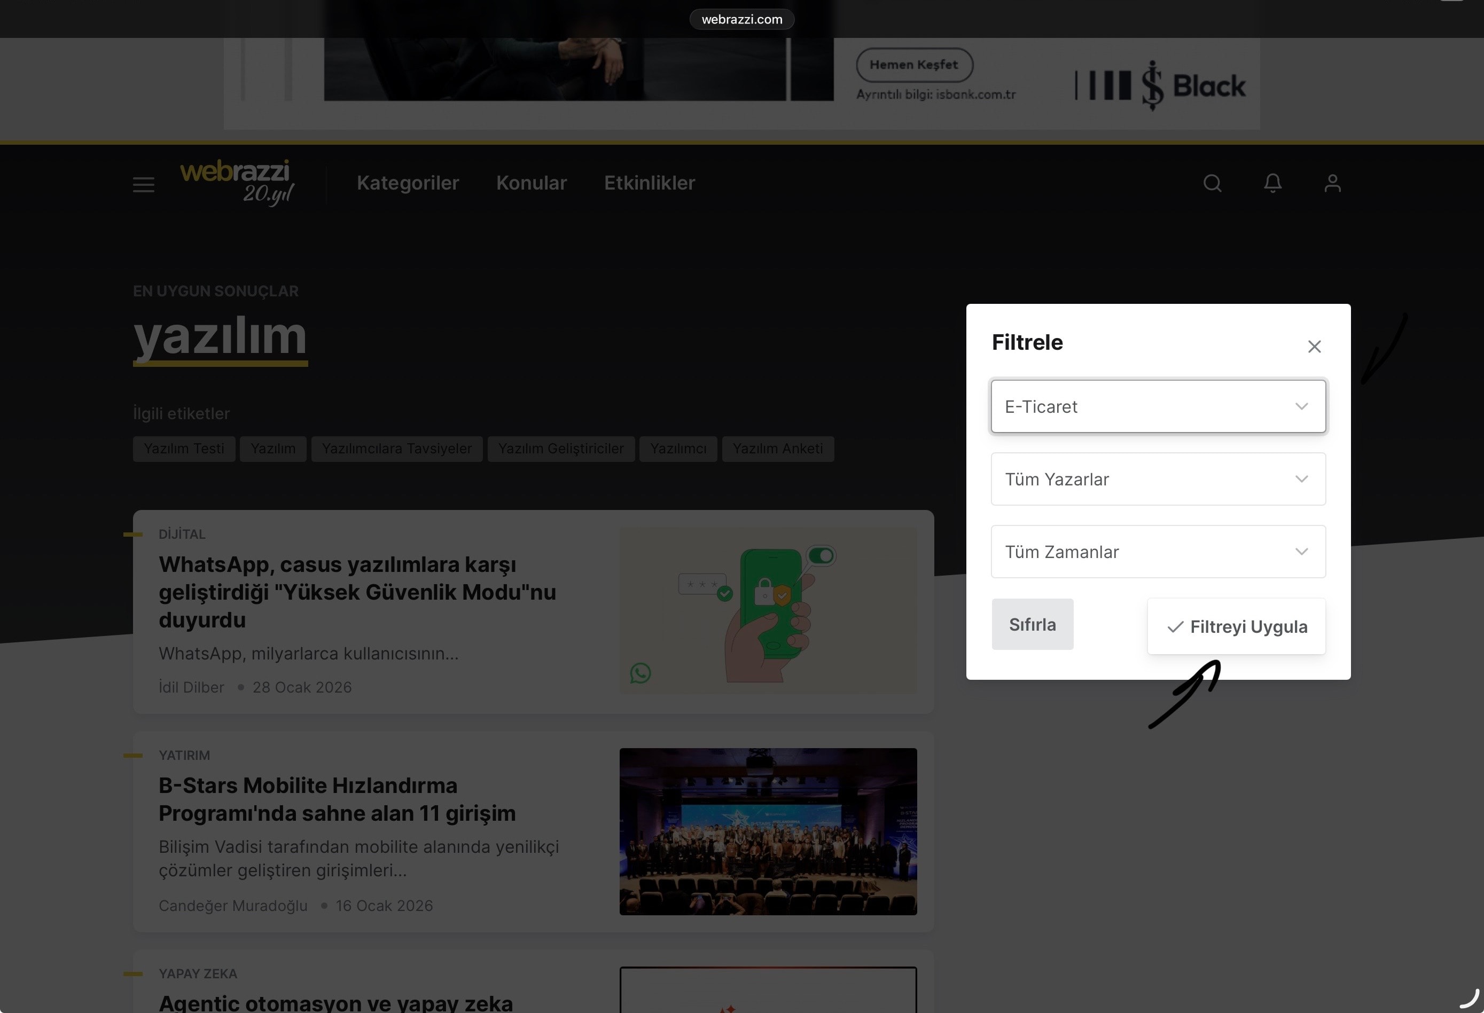Screen dimensions: 1484x1013
Task: Open notifications bell icon
Action: [1272, 184]
